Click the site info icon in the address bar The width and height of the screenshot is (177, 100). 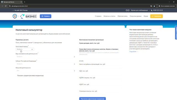click(10, 6)
